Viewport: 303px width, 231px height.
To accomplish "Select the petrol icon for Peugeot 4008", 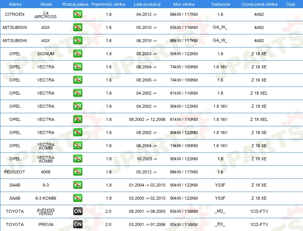I will click(x=77, y=172).
